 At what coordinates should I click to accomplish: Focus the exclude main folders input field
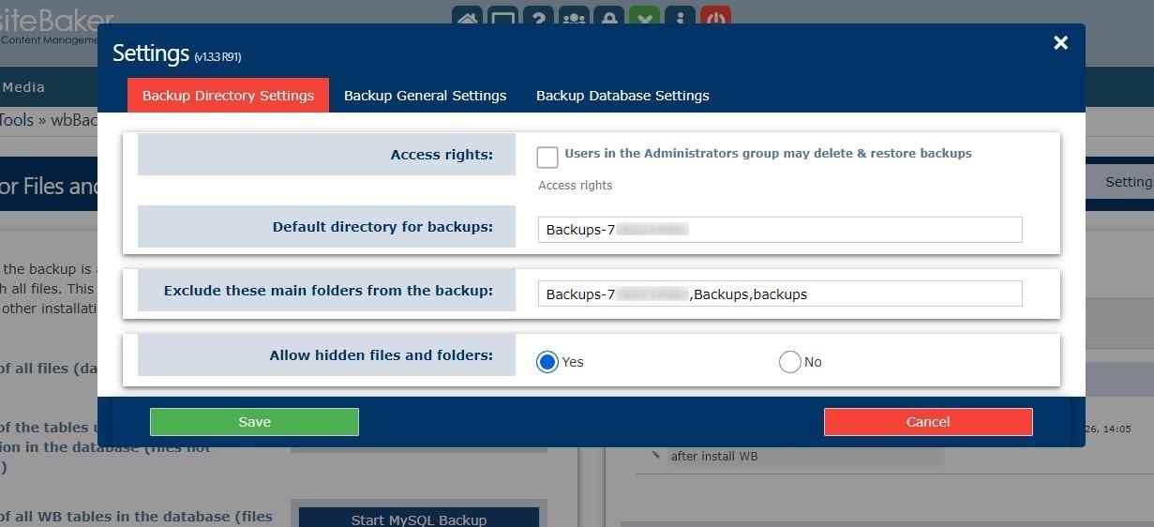pos(780,294)
